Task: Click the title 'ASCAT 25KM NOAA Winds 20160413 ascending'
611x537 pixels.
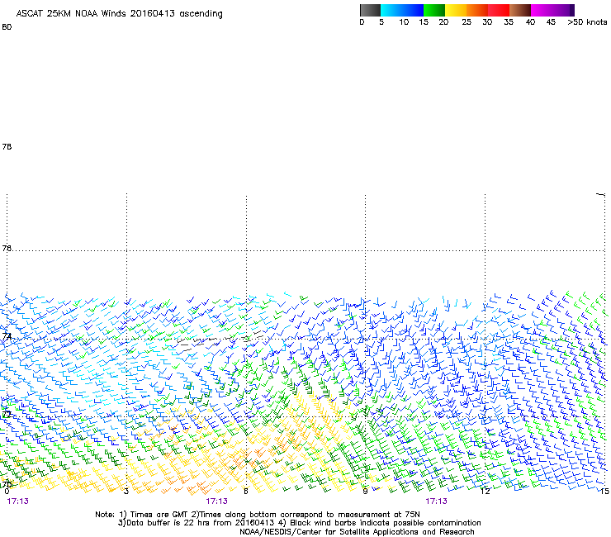Action: [x=119, y=14]
